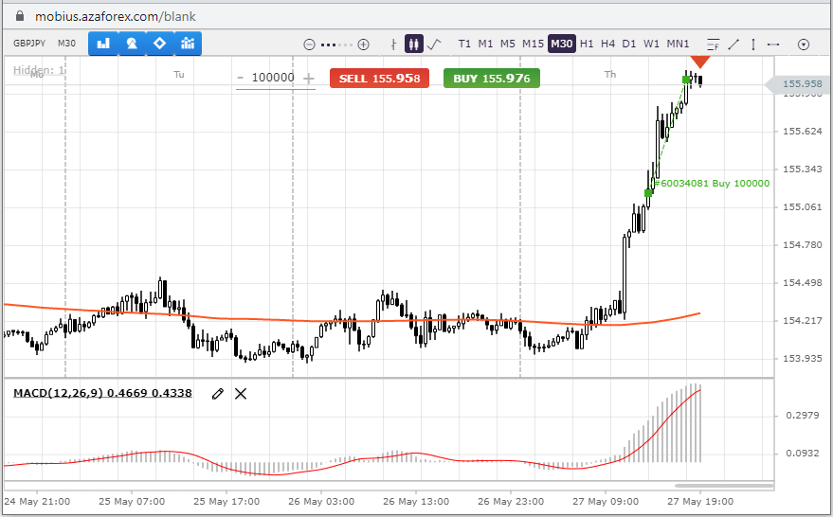
Task: Select the trend line drawing tool
Action: point(733,44)
